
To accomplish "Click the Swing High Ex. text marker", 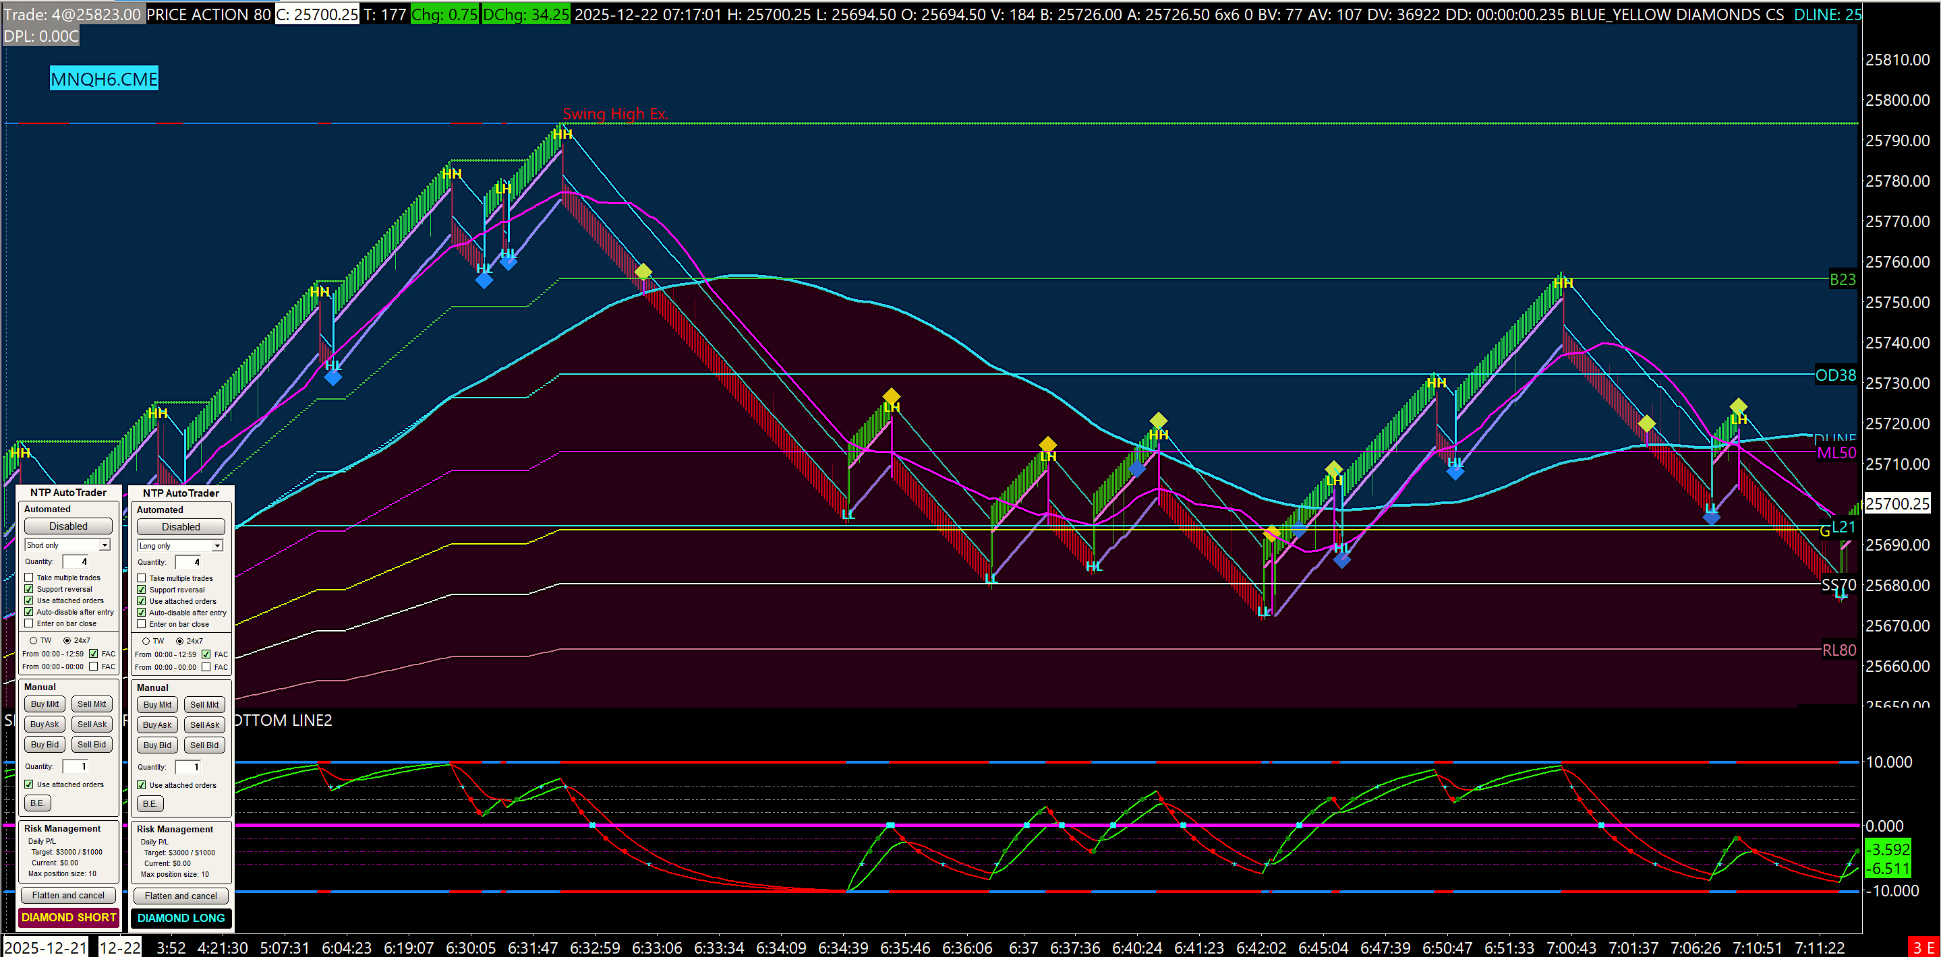I will 615,114.
